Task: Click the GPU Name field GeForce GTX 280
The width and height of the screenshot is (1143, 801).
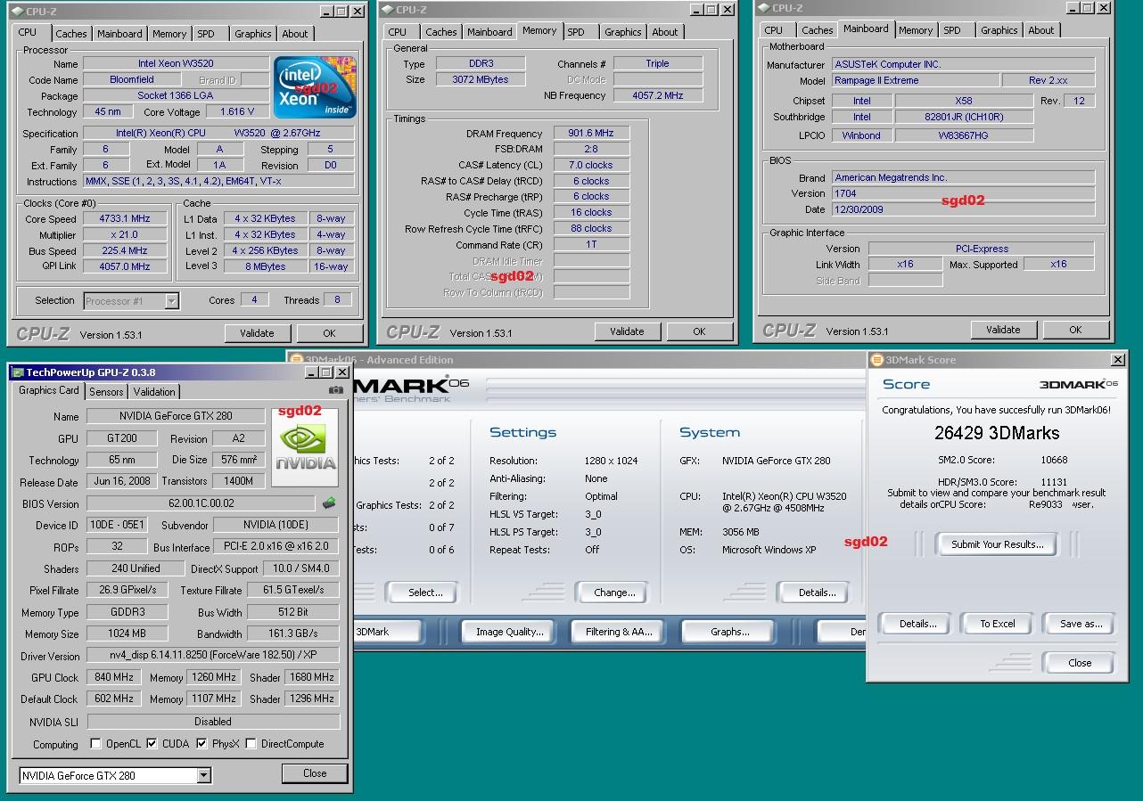Action: [x=175, y=416]
